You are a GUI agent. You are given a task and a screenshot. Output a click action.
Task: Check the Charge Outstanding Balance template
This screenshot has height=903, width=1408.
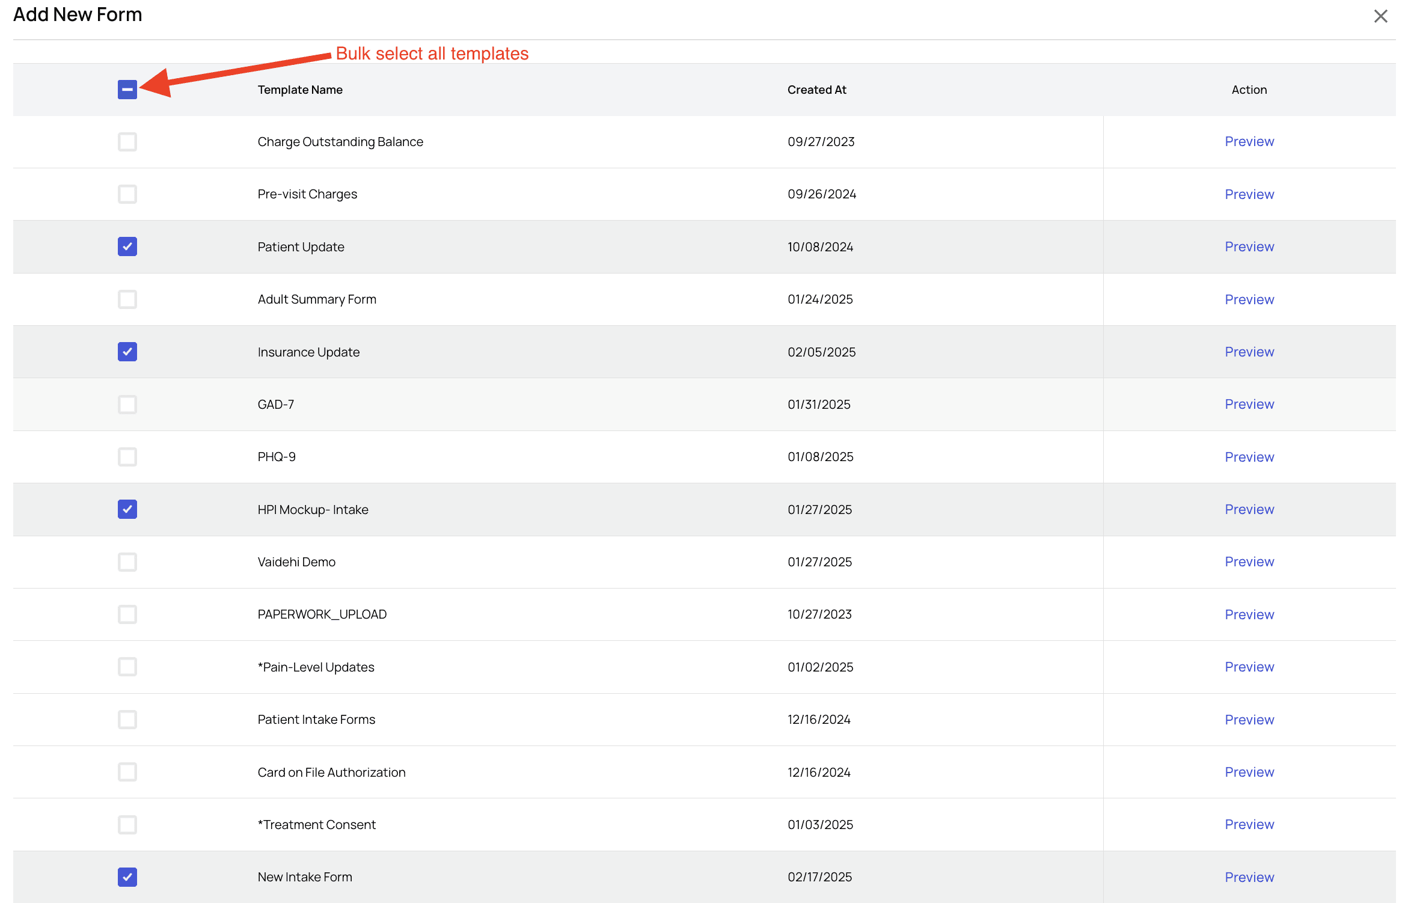click(x=127, y=142)
